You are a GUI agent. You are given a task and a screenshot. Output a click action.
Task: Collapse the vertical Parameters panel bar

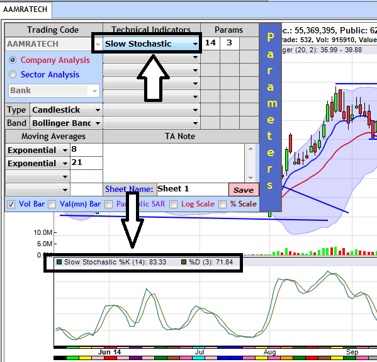point(271,117)
